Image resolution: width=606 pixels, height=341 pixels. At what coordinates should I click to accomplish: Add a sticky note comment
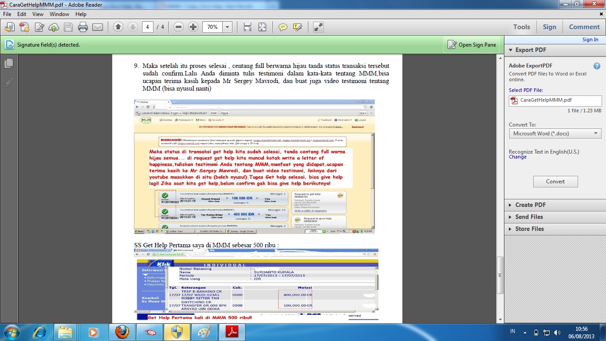coord(283,27)
